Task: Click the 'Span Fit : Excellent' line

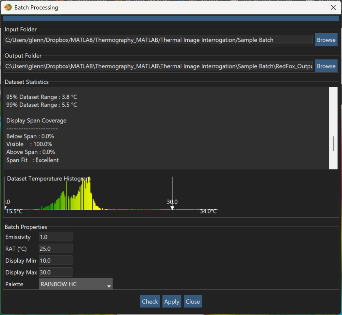Action: click(32, 160)
